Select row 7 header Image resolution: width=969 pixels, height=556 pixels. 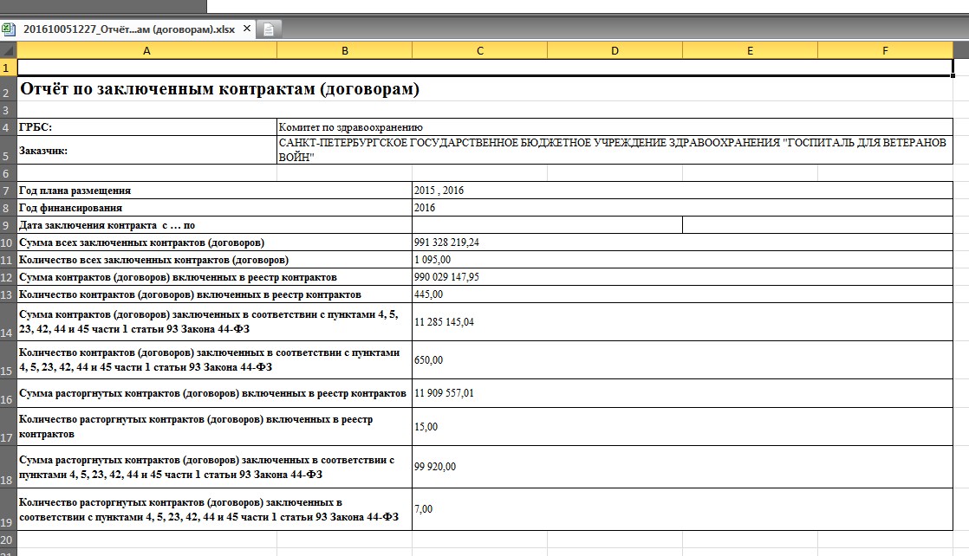coord(8,191)
